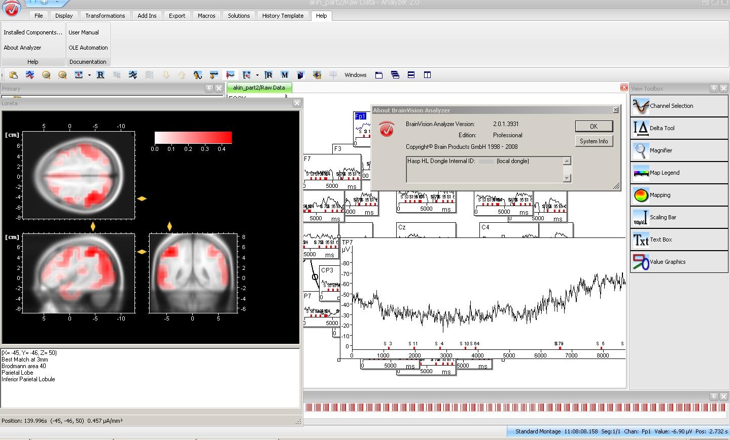Open OLE Automation documentation
This screenshot has height=440, width=730.
tap(88, 48)
